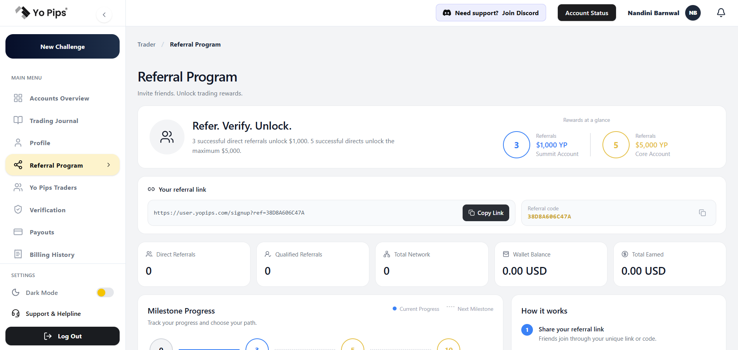
Task: Open Accounts Overview menu item
Action: point(63,98)
